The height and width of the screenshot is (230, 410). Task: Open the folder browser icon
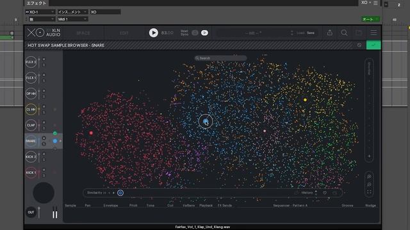(359, 33)
